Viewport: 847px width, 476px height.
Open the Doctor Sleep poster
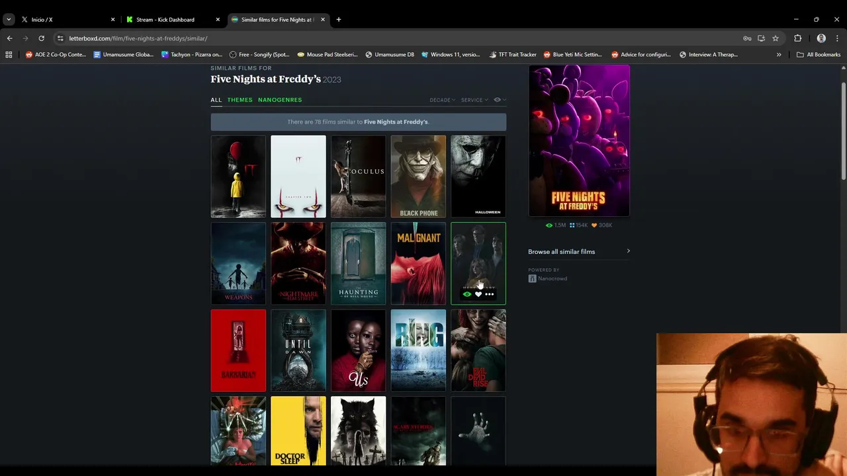tap(298, 431)
